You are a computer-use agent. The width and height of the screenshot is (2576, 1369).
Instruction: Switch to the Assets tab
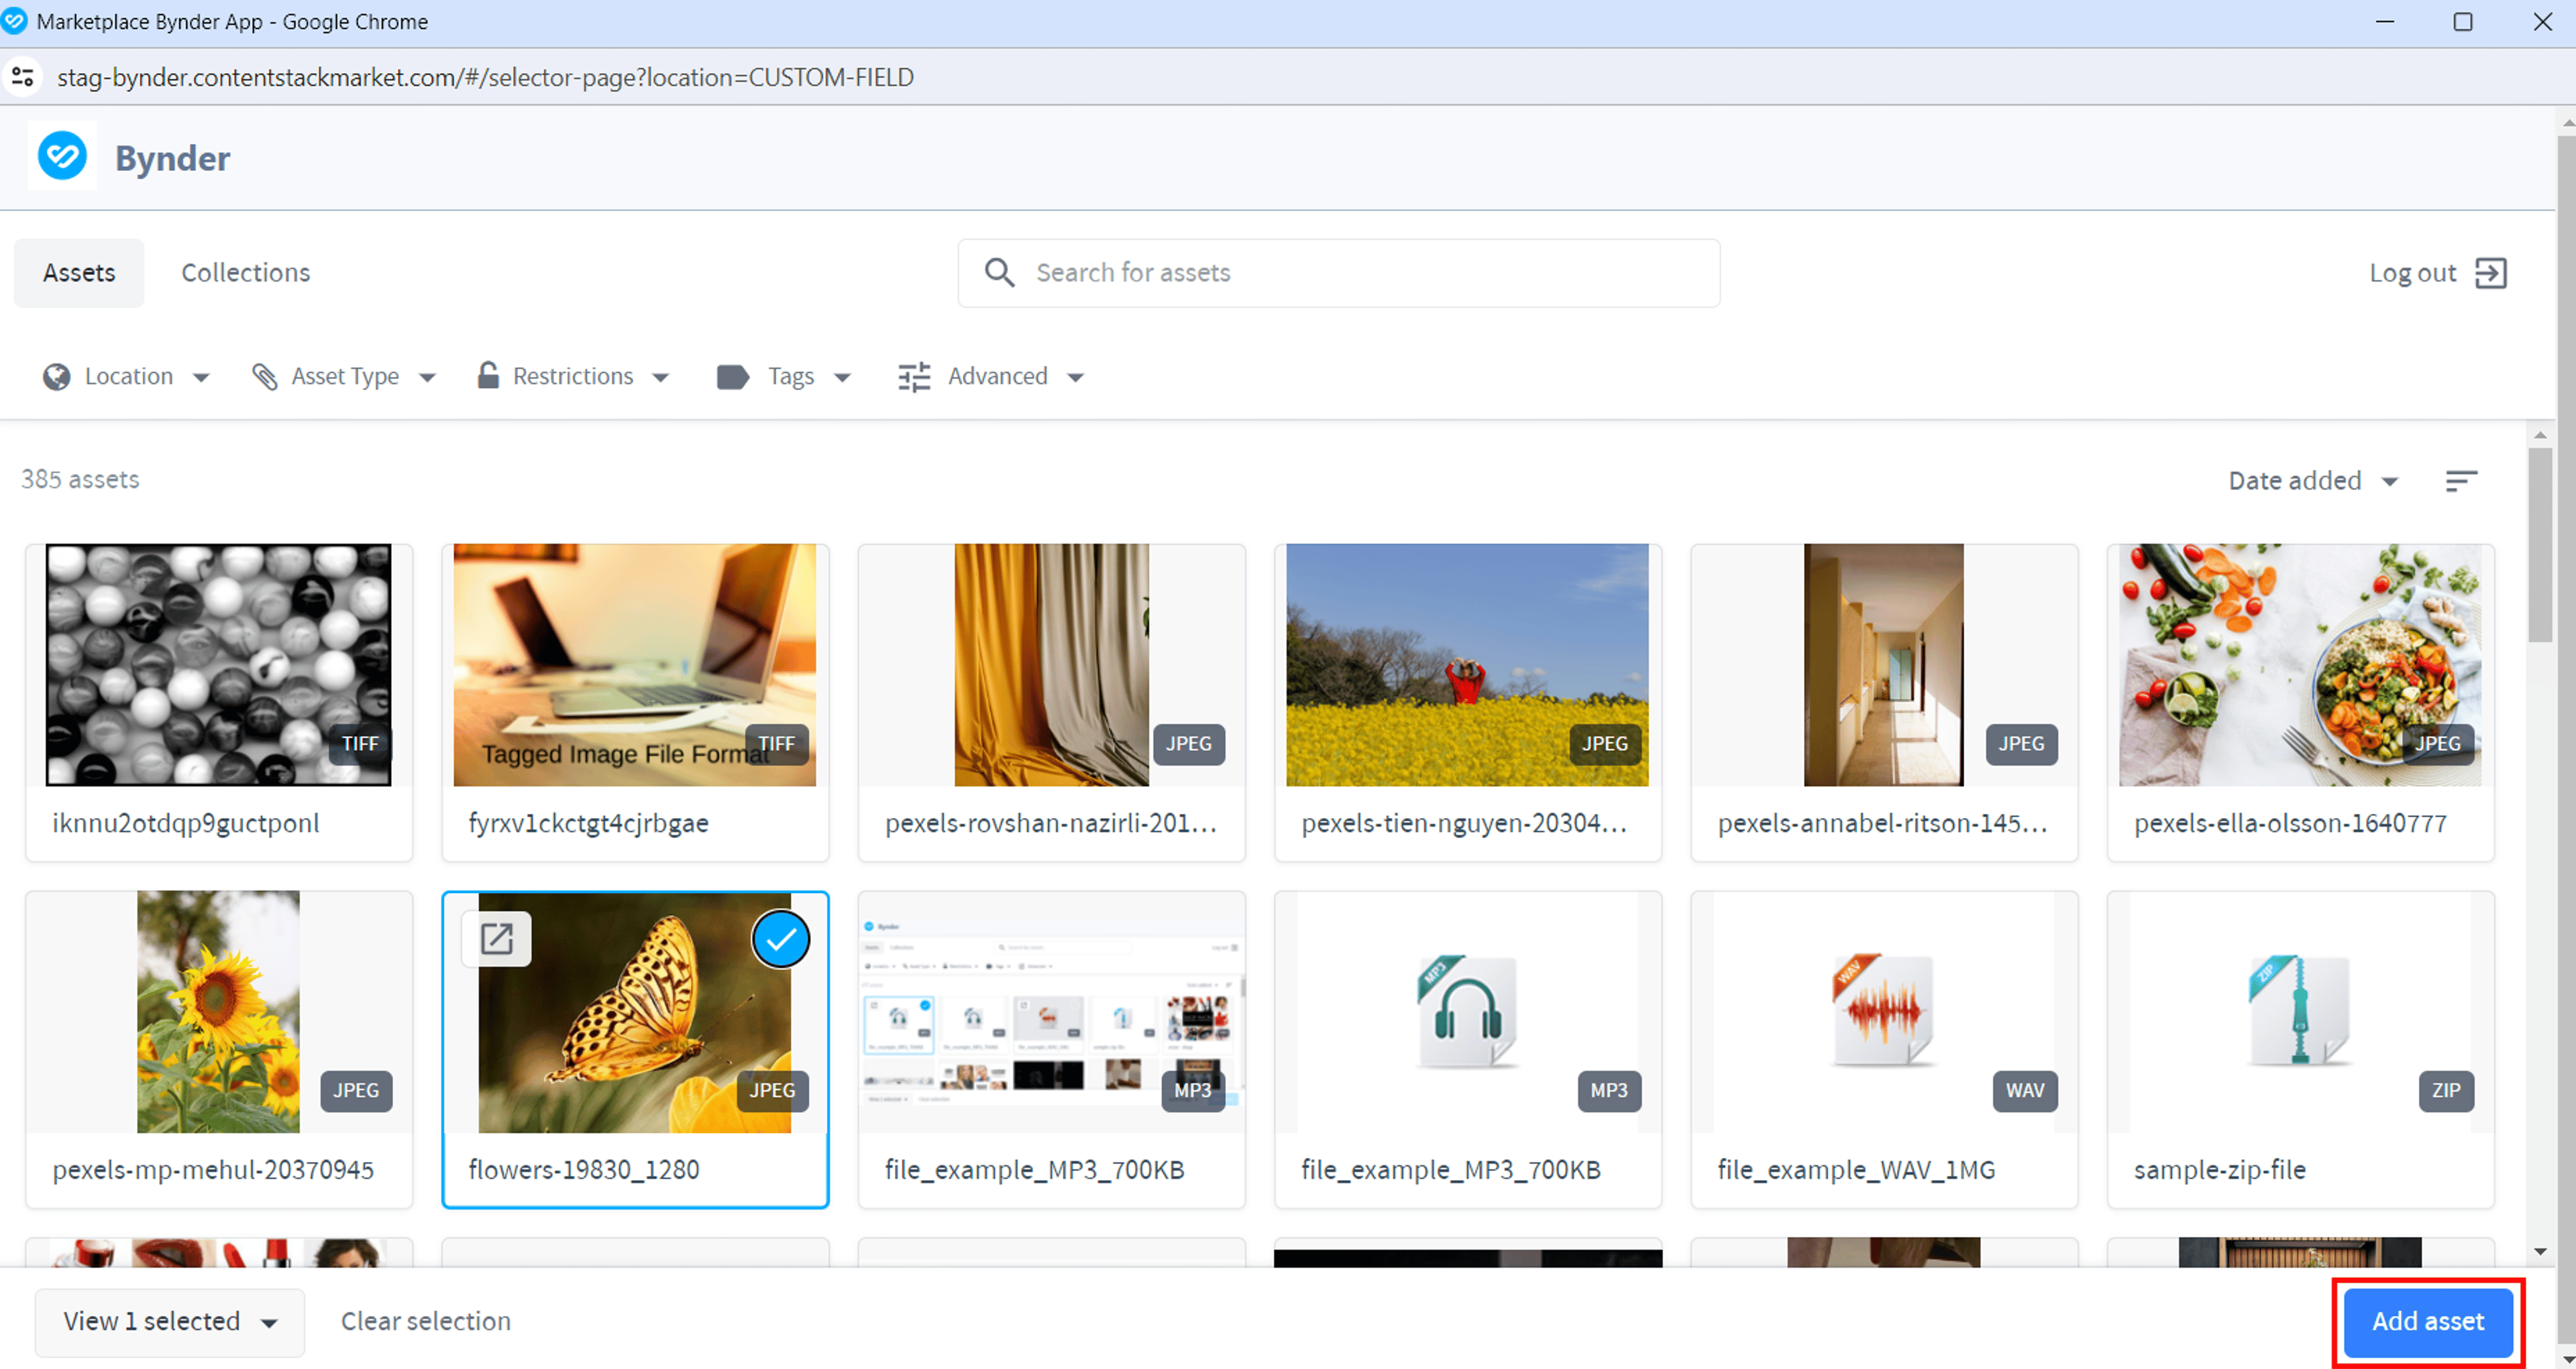(x=79, y=273)
